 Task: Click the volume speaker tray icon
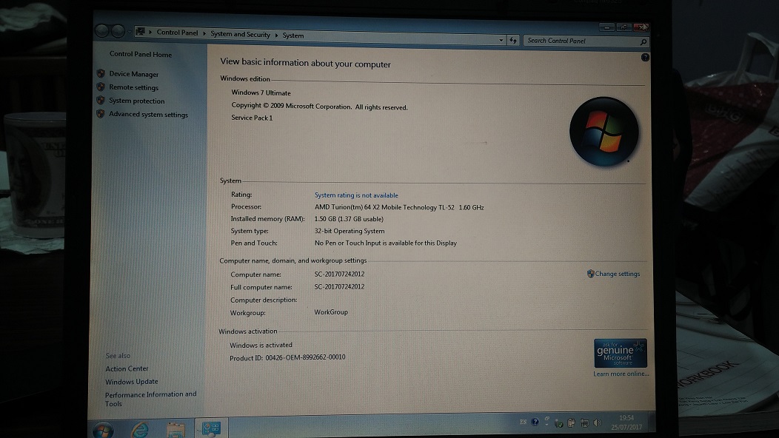(x=598, y=423)
